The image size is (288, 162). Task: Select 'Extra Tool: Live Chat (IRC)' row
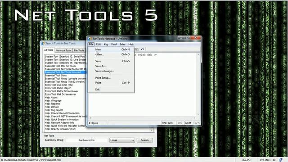click(x=65, y=85)
